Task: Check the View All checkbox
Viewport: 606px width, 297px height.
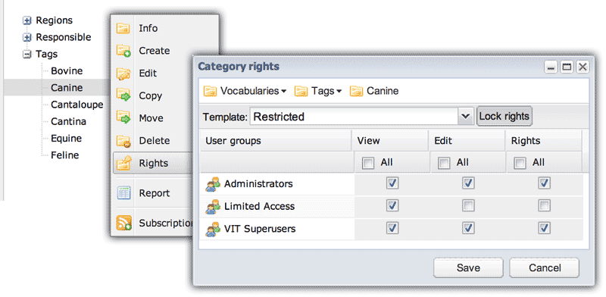Action: (x=368, y=163)
